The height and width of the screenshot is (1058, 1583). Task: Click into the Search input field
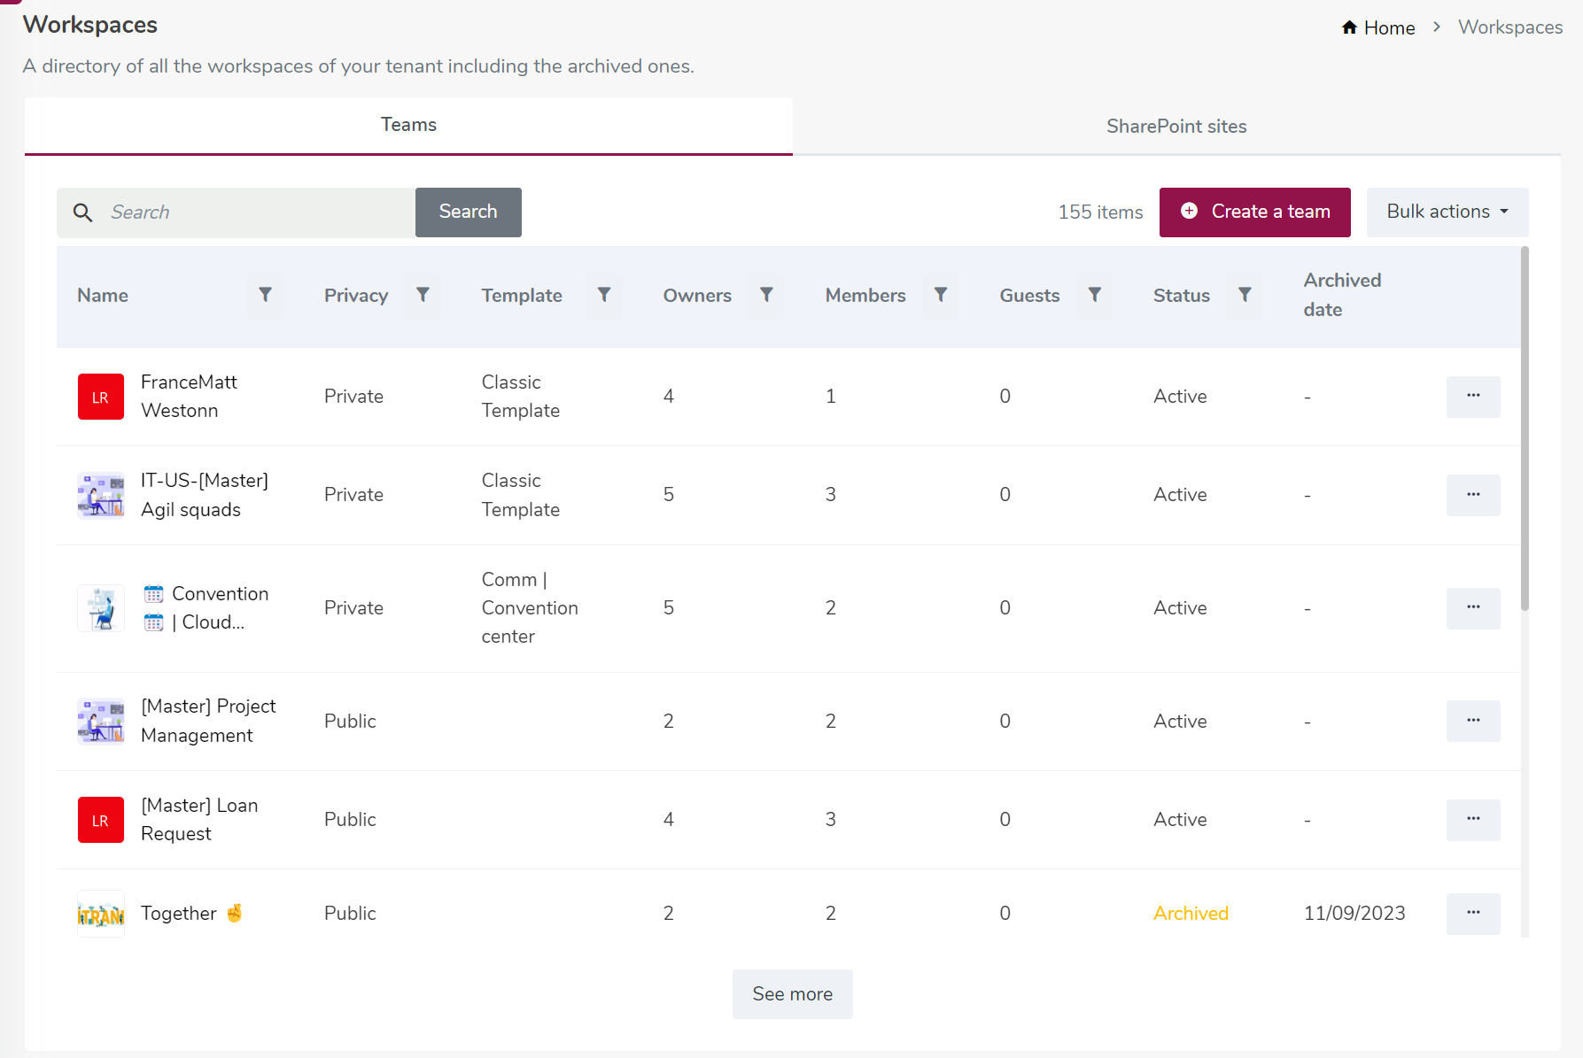(x=257, y=212)
